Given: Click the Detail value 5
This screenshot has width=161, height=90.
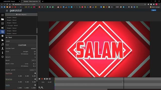Looking at the screenshot, I should pos(35,57).
